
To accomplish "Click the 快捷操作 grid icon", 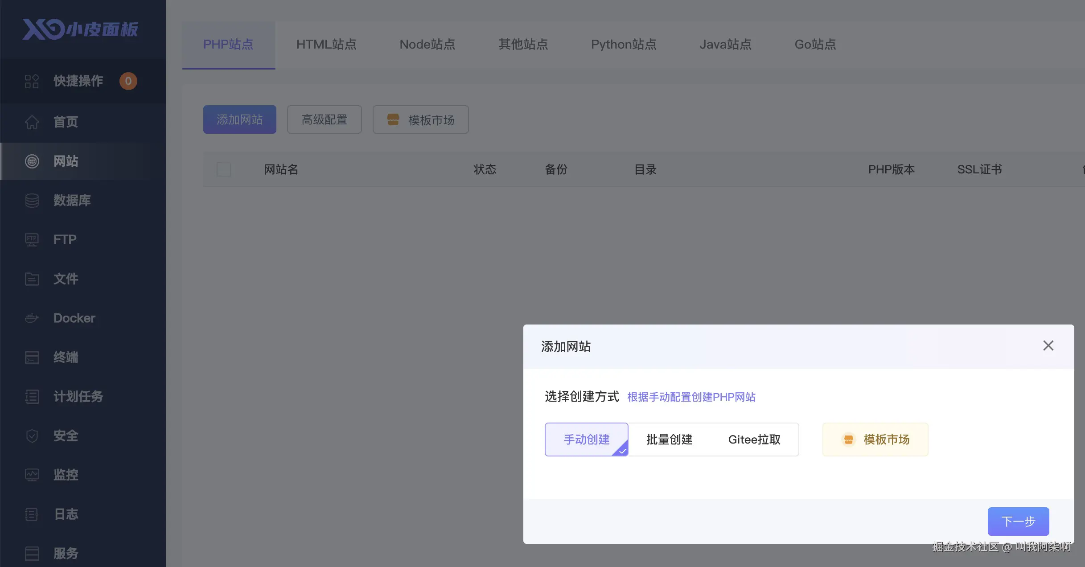I will [32, 81].
